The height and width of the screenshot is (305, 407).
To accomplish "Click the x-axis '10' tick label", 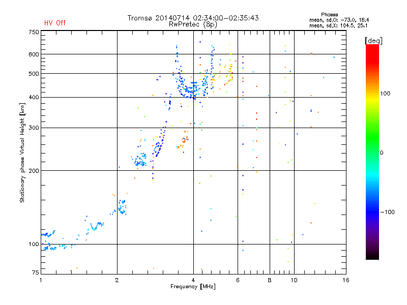I will pos(294,280).
